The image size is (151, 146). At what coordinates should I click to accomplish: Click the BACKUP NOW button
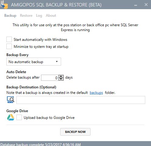[x=75, y=132]
